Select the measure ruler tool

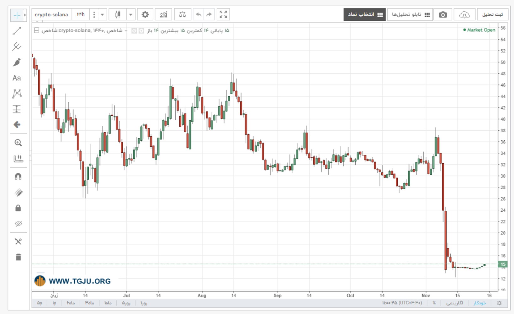point(18,159)
